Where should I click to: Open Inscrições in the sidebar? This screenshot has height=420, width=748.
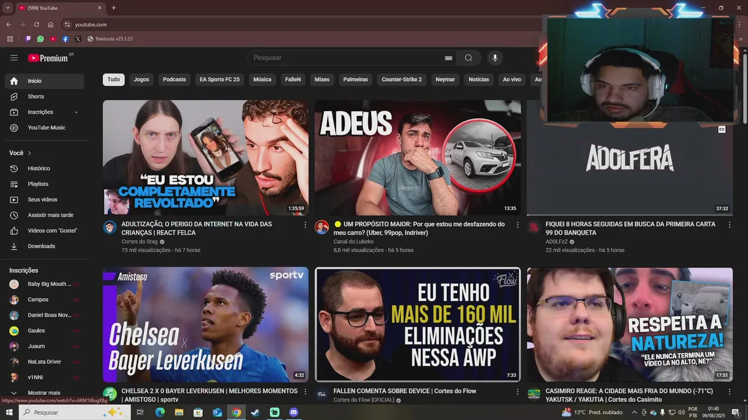(x=44, y=112)
